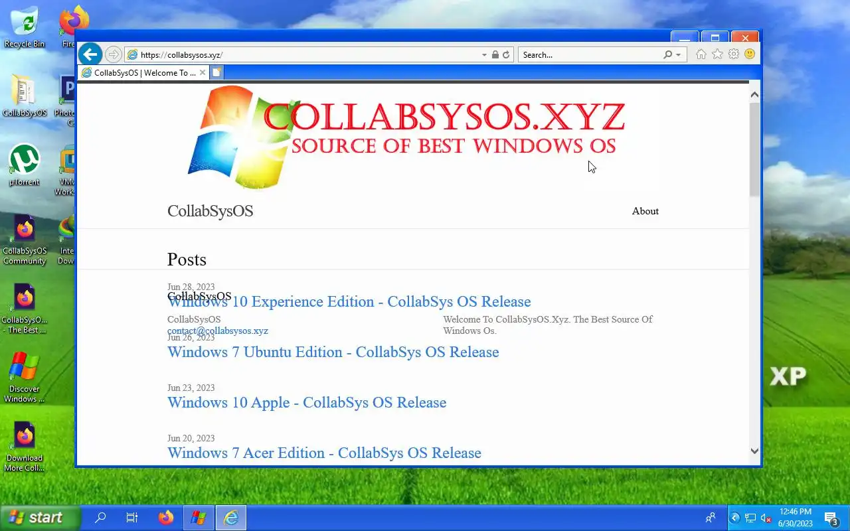This screenshot has height=531, width=850.
Task: Click the magnifier search icon in search box
Action: tap(667, 55)
